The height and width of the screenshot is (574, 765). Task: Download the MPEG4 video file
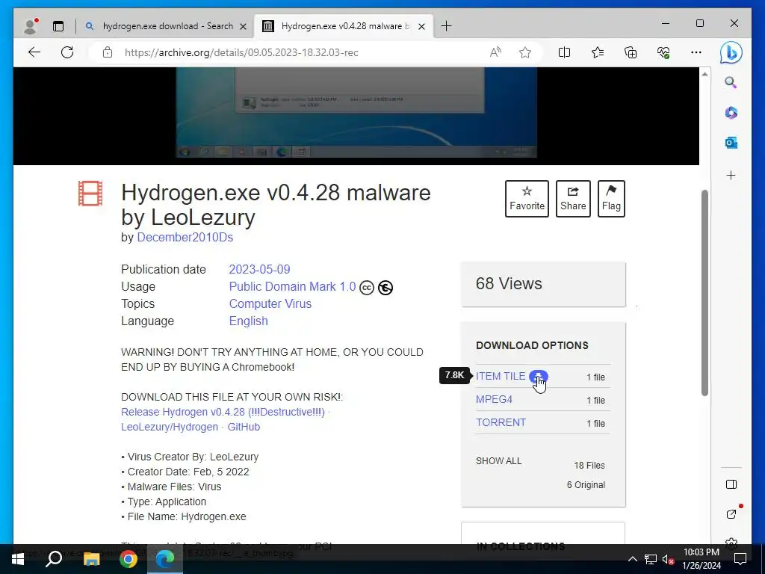point(494,399)
